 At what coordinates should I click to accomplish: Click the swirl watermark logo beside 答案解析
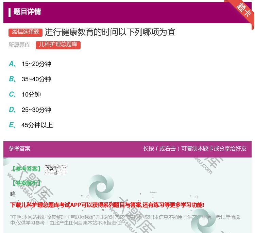[101, 187]
